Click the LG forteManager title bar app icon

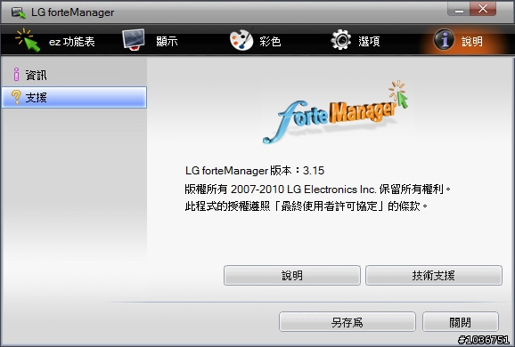pos(19,12)
